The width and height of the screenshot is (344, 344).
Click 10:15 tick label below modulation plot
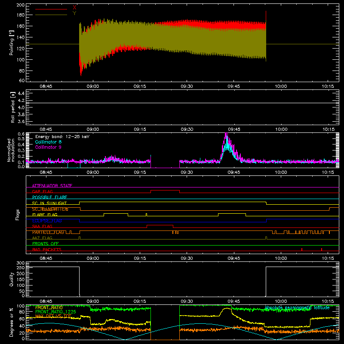point(328,172)
